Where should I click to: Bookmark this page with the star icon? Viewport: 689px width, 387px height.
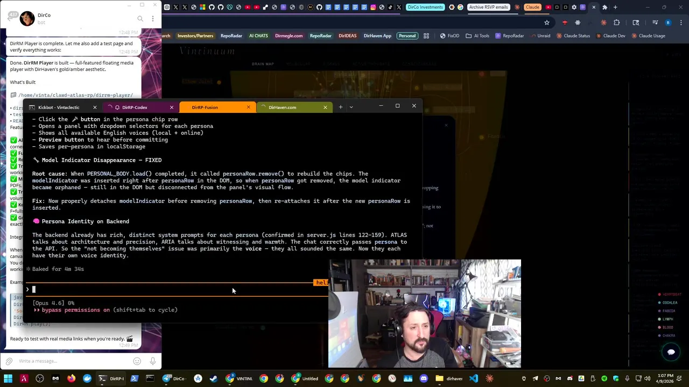tap(547, 23)
